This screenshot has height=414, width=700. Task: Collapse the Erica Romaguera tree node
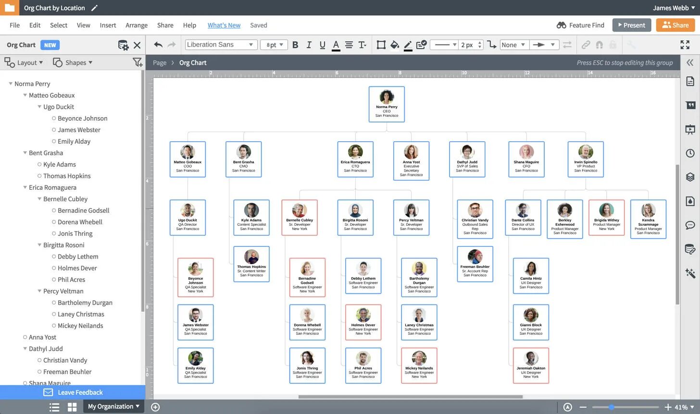tap(25, 187)
